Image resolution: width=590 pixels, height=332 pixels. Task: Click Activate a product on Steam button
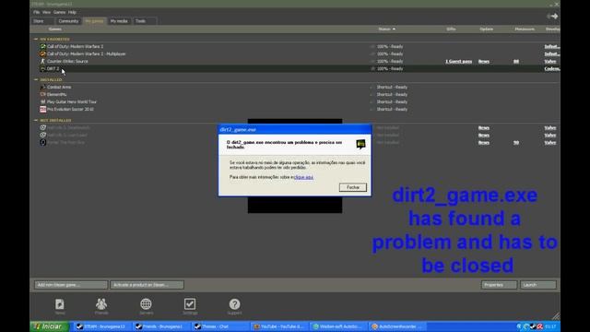147,285
